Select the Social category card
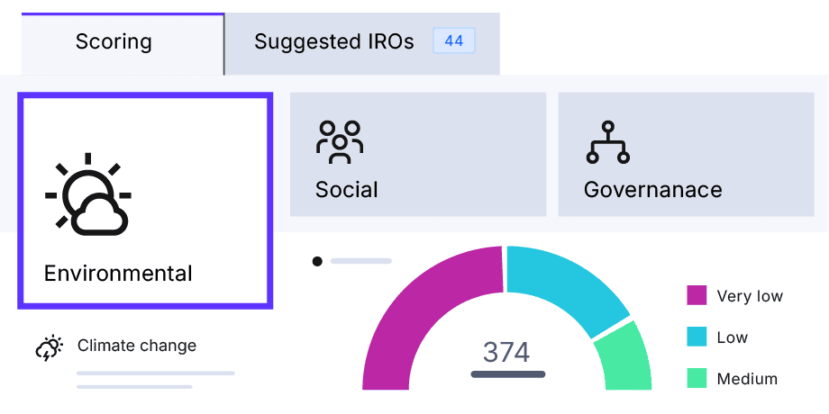The height and width of the screenshot is (414, 829). pos(418,154)
